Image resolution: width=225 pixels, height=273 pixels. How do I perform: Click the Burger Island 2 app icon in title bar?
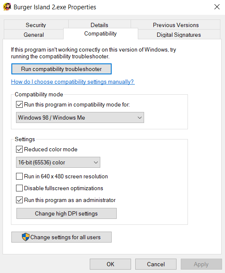(7, 7)
